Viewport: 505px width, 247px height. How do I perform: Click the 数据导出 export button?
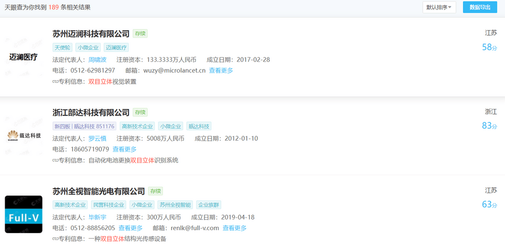pos(480,7)
